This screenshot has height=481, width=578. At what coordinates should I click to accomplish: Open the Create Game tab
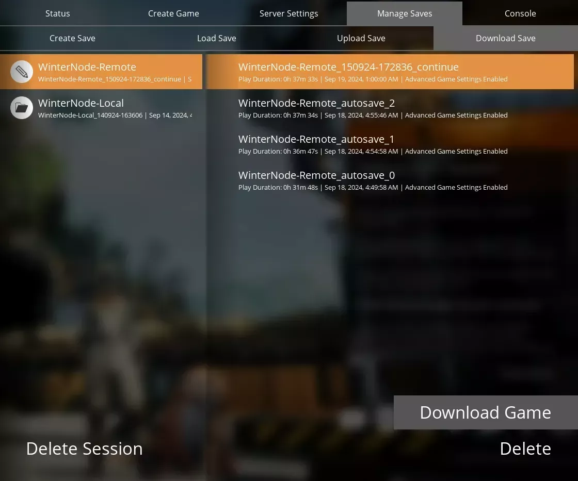point(173,13)
